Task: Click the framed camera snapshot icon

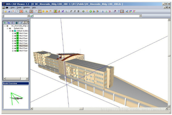Action: click(31, 11)
